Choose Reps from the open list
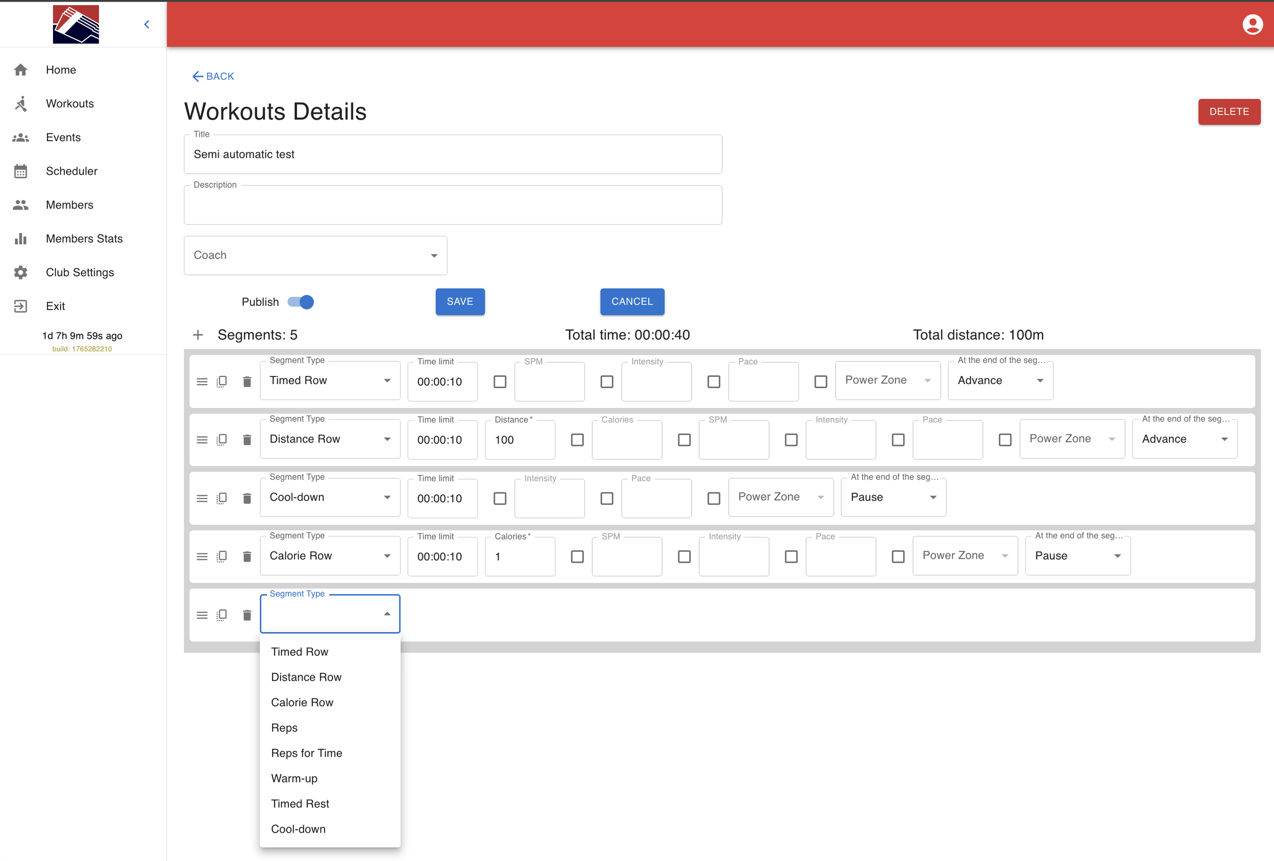Image resolution: width=1274 pixels, height=861 pixels. (330, 728)
